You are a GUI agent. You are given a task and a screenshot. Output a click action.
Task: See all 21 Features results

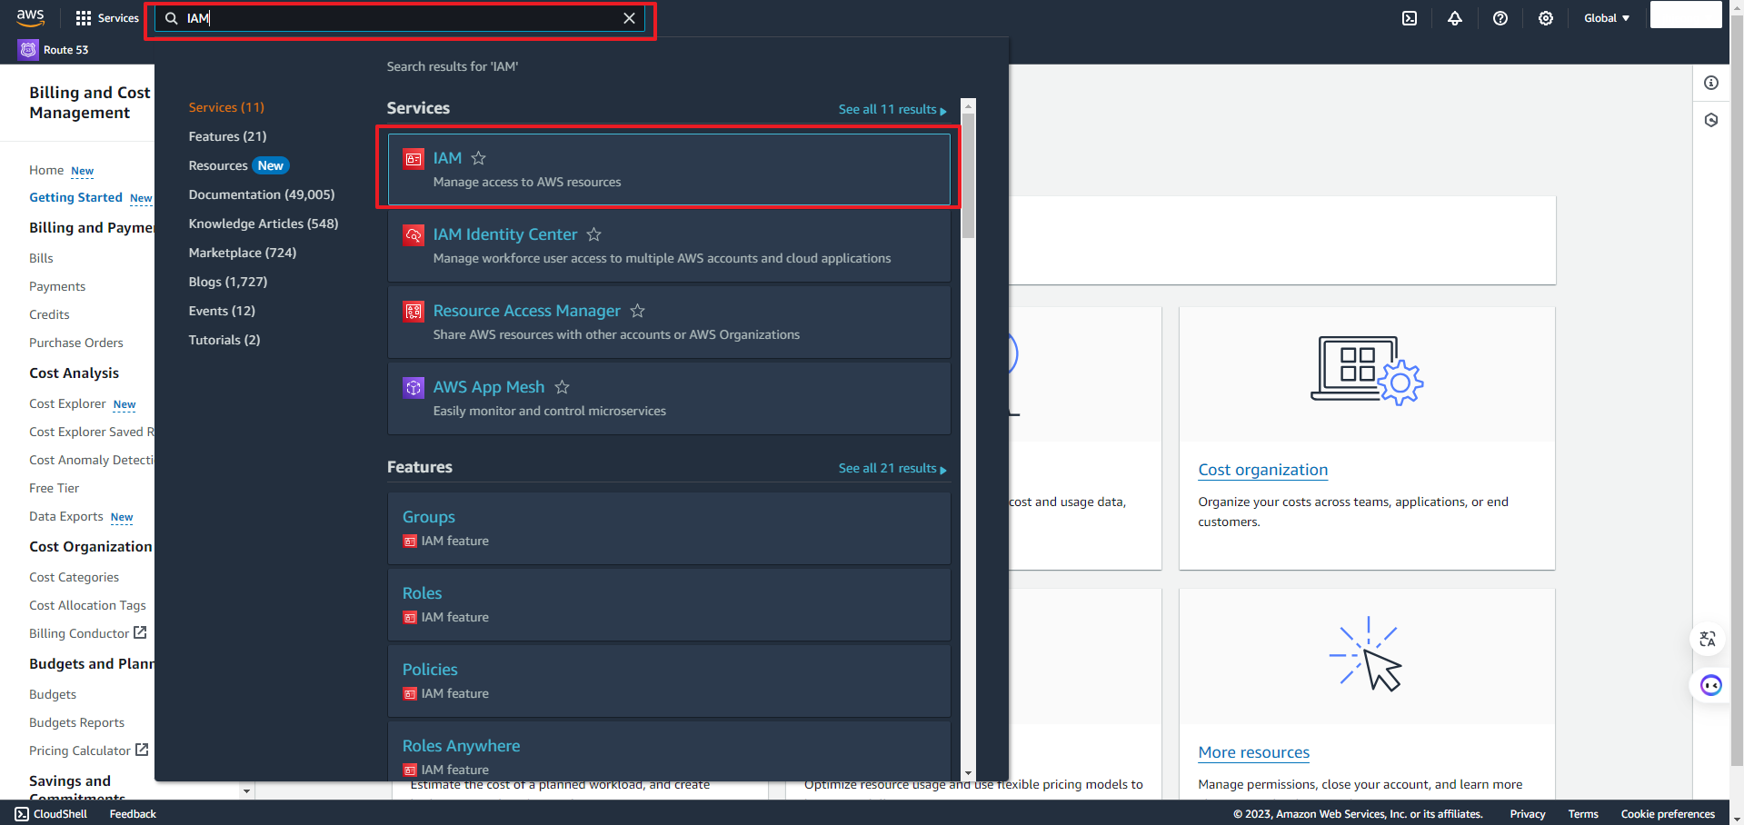(892, 468)
